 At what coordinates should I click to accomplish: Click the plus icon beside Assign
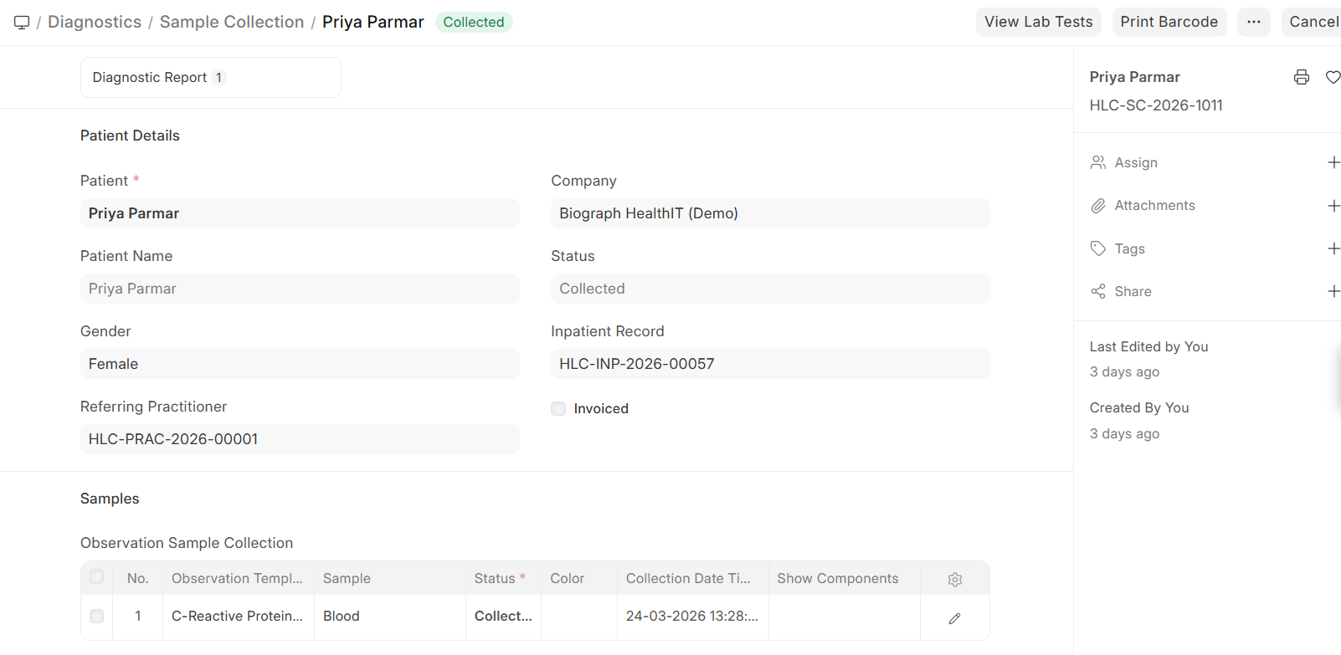tap(1333, 162)
